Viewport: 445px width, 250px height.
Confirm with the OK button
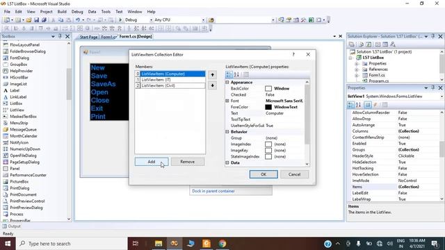264,174
